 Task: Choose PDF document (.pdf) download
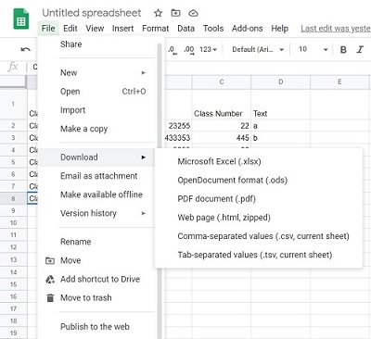pos(216,199)
